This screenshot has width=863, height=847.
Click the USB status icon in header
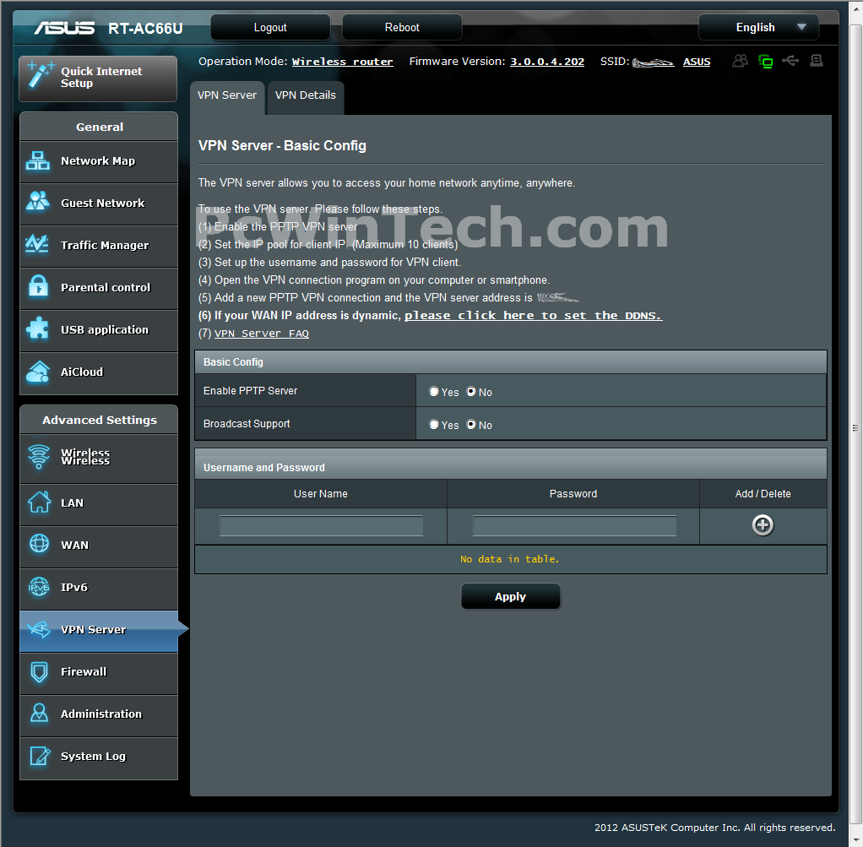point(790,60)
